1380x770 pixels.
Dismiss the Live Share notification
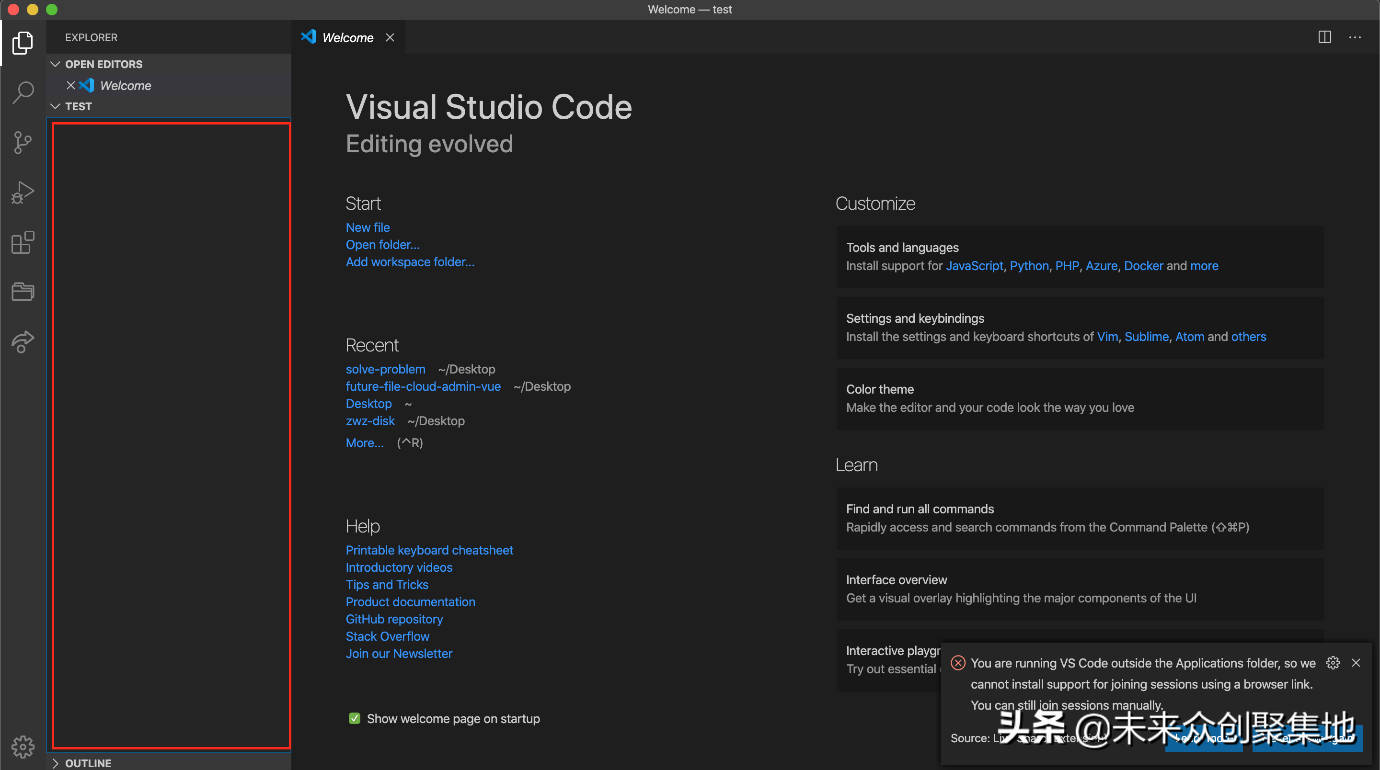coord(1356,663)
